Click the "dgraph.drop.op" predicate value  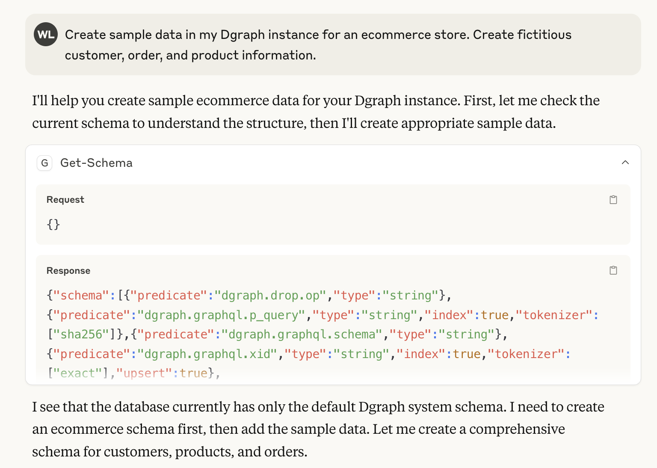270,296
